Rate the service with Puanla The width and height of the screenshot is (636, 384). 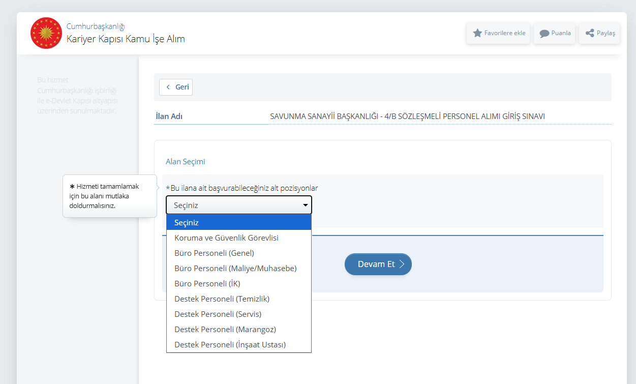(x=555, y=33)
